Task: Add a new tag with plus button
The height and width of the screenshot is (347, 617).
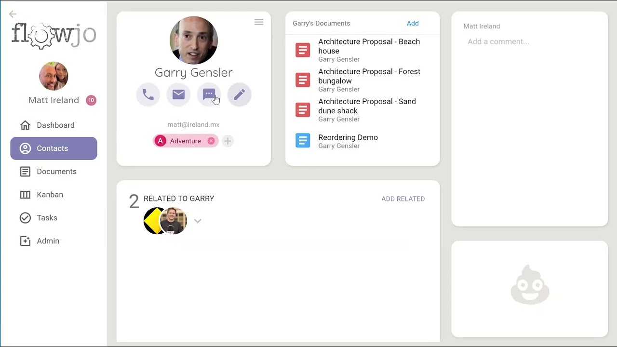Action: tap(228, 141)
